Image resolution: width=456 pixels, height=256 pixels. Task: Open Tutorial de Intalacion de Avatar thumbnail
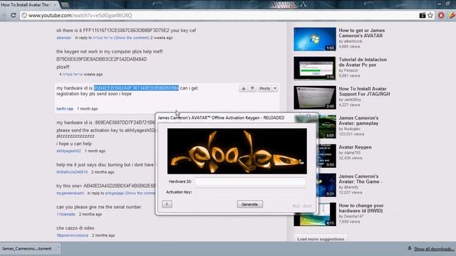[315, 68]
